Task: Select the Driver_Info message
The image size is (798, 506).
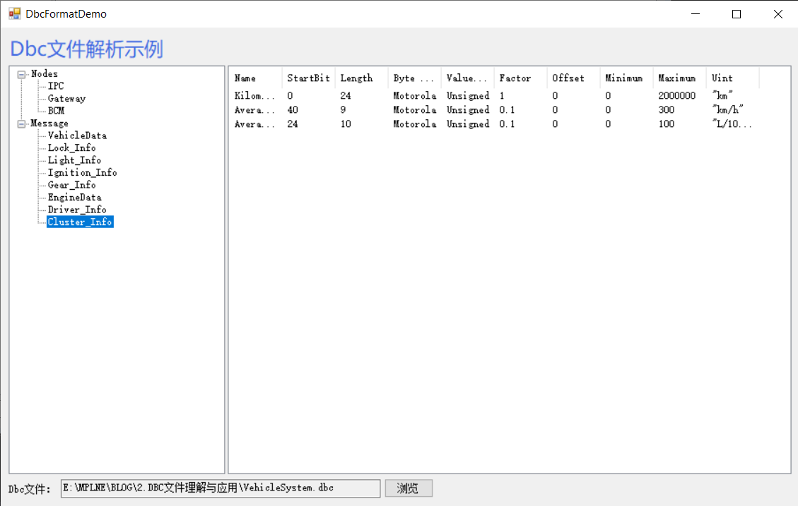Action: (76, 210)
